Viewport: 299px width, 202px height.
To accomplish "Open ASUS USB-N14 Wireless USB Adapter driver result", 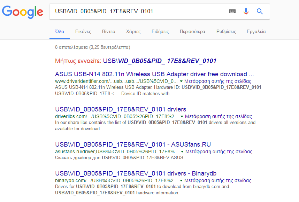I will tap(154, 74).
